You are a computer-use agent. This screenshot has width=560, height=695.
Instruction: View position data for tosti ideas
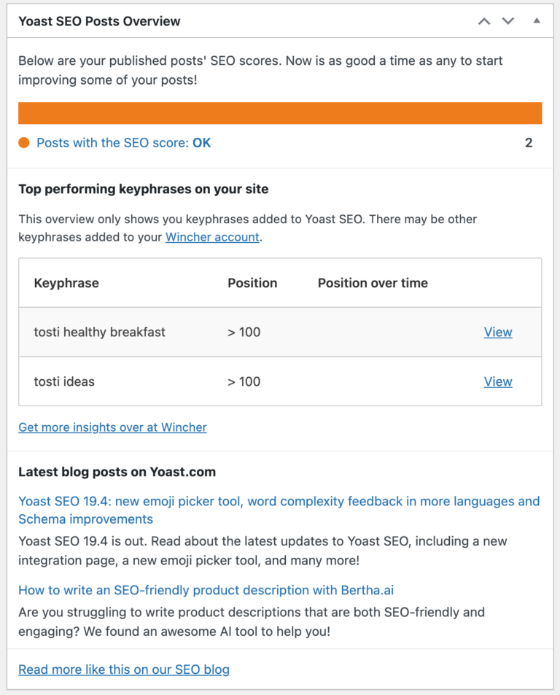tap(498, 381)
